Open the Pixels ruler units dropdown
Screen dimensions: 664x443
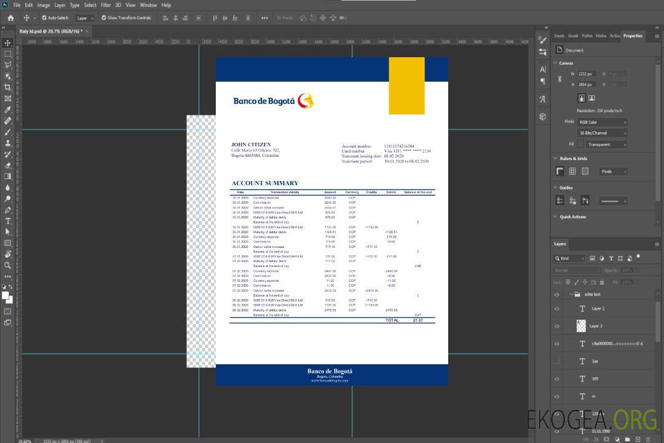click(613, 172)
